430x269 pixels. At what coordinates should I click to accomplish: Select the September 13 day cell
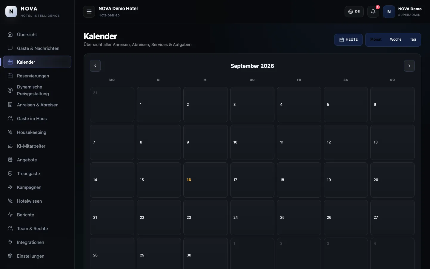(x=392, y=142)
